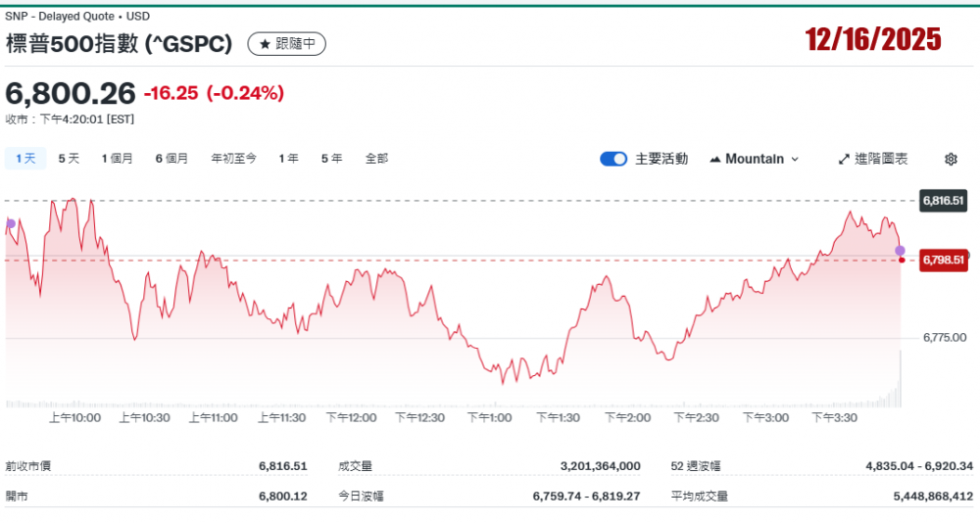Show the 1個月 chart range

pos(117,159)
